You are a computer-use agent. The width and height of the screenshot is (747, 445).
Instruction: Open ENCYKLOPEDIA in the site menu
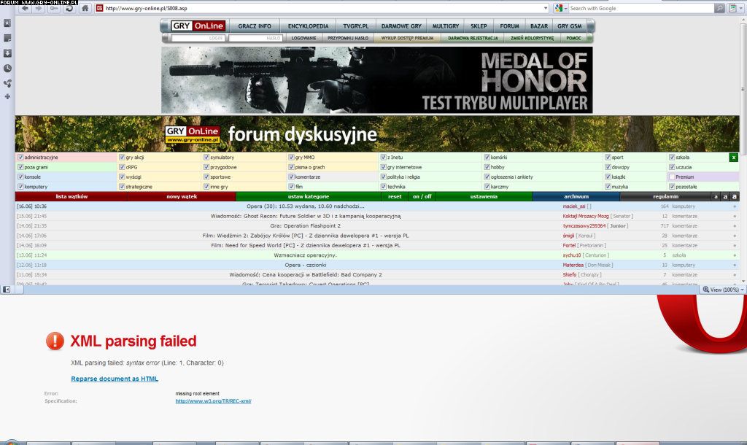pos(308,26)
